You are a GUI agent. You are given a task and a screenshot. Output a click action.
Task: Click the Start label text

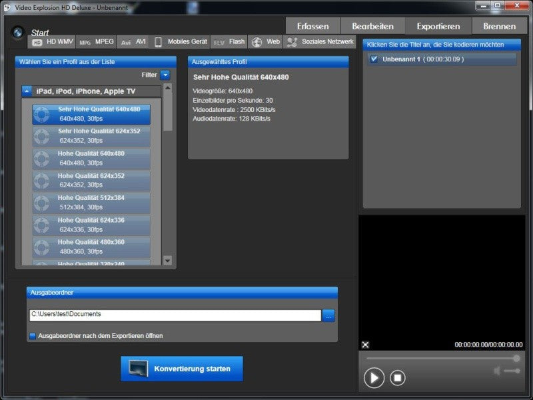(40, 33)
